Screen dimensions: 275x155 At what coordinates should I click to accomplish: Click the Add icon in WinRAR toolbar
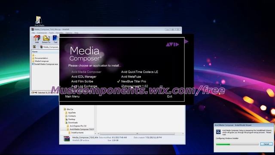[x=37, y=39]
